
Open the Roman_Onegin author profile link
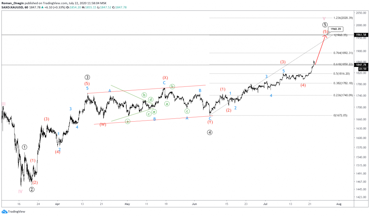pyautogui.click(x=13, y=3)
